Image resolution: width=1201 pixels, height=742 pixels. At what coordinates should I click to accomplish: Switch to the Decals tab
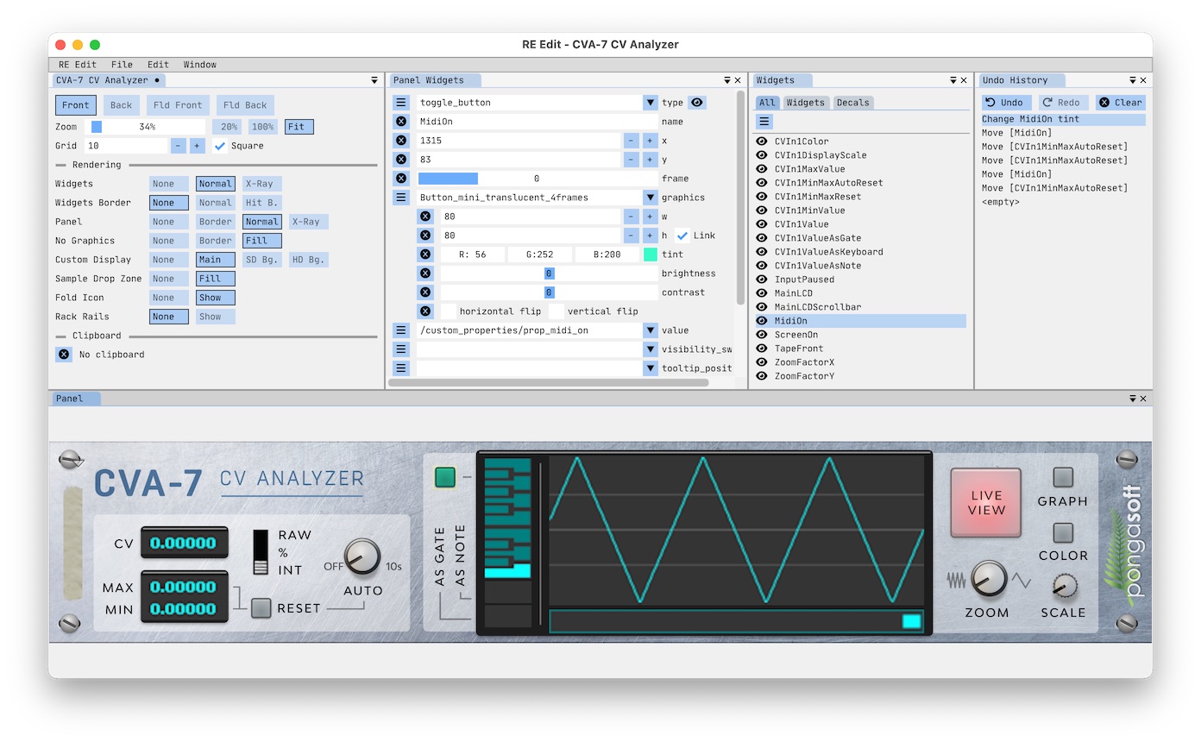(853, 103)
